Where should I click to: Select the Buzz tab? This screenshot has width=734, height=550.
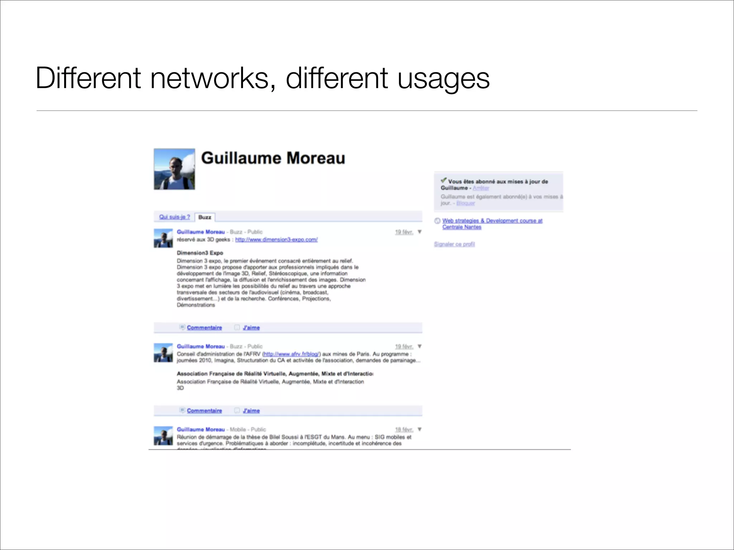[205, 217]
